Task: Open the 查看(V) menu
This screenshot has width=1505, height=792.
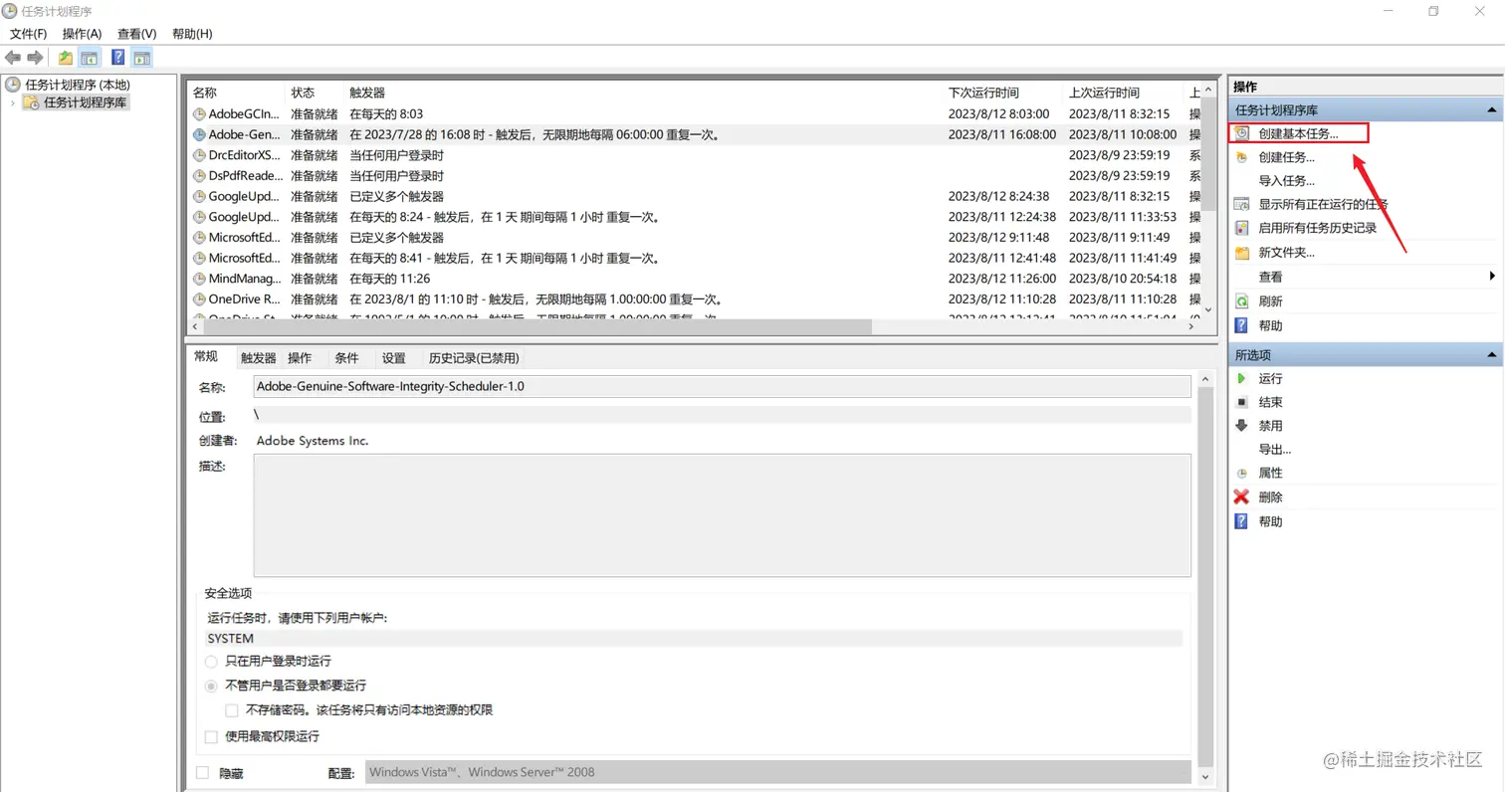Action: (x=136, y=34)
